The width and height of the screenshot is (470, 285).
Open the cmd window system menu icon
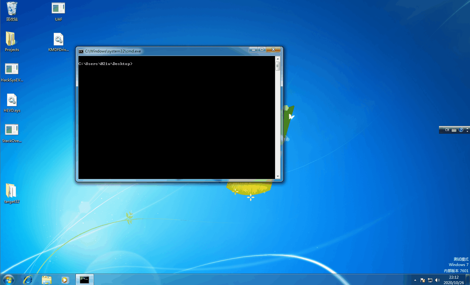(x=81, y=51)
